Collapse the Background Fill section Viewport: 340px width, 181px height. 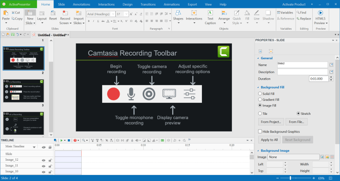point(258,87)
